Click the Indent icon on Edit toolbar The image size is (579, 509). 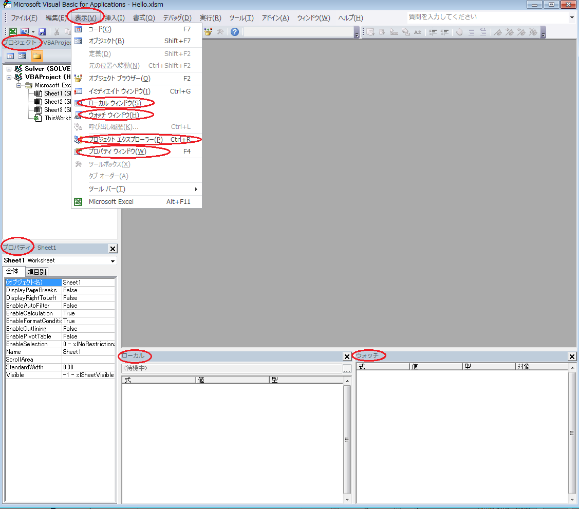click(433, 32)
